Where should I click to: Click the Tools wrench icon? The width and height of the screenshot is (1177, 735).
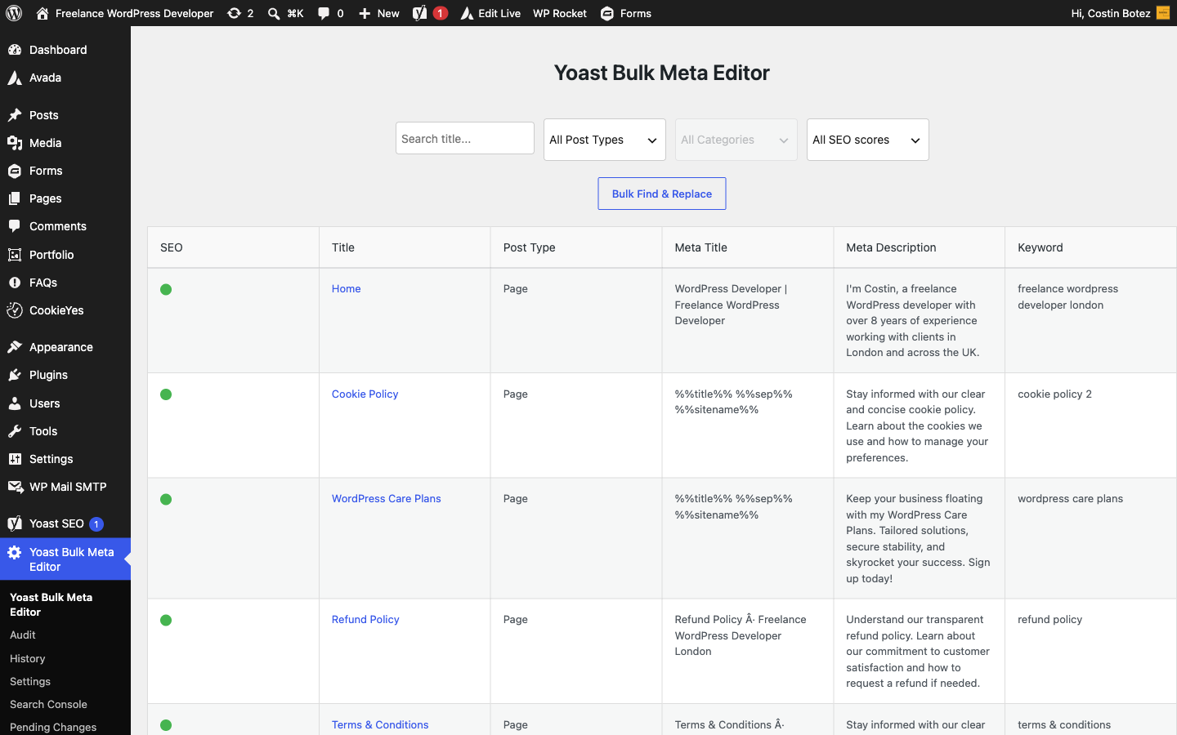(15, 431)
